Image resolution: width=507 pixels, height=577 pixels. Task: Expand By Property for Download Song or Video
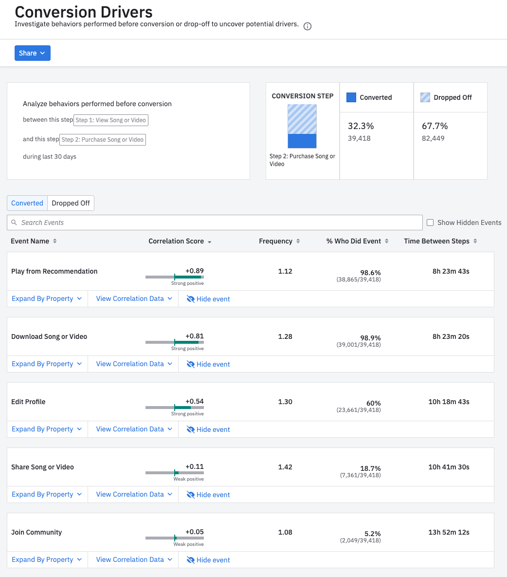tap(47, 364)
